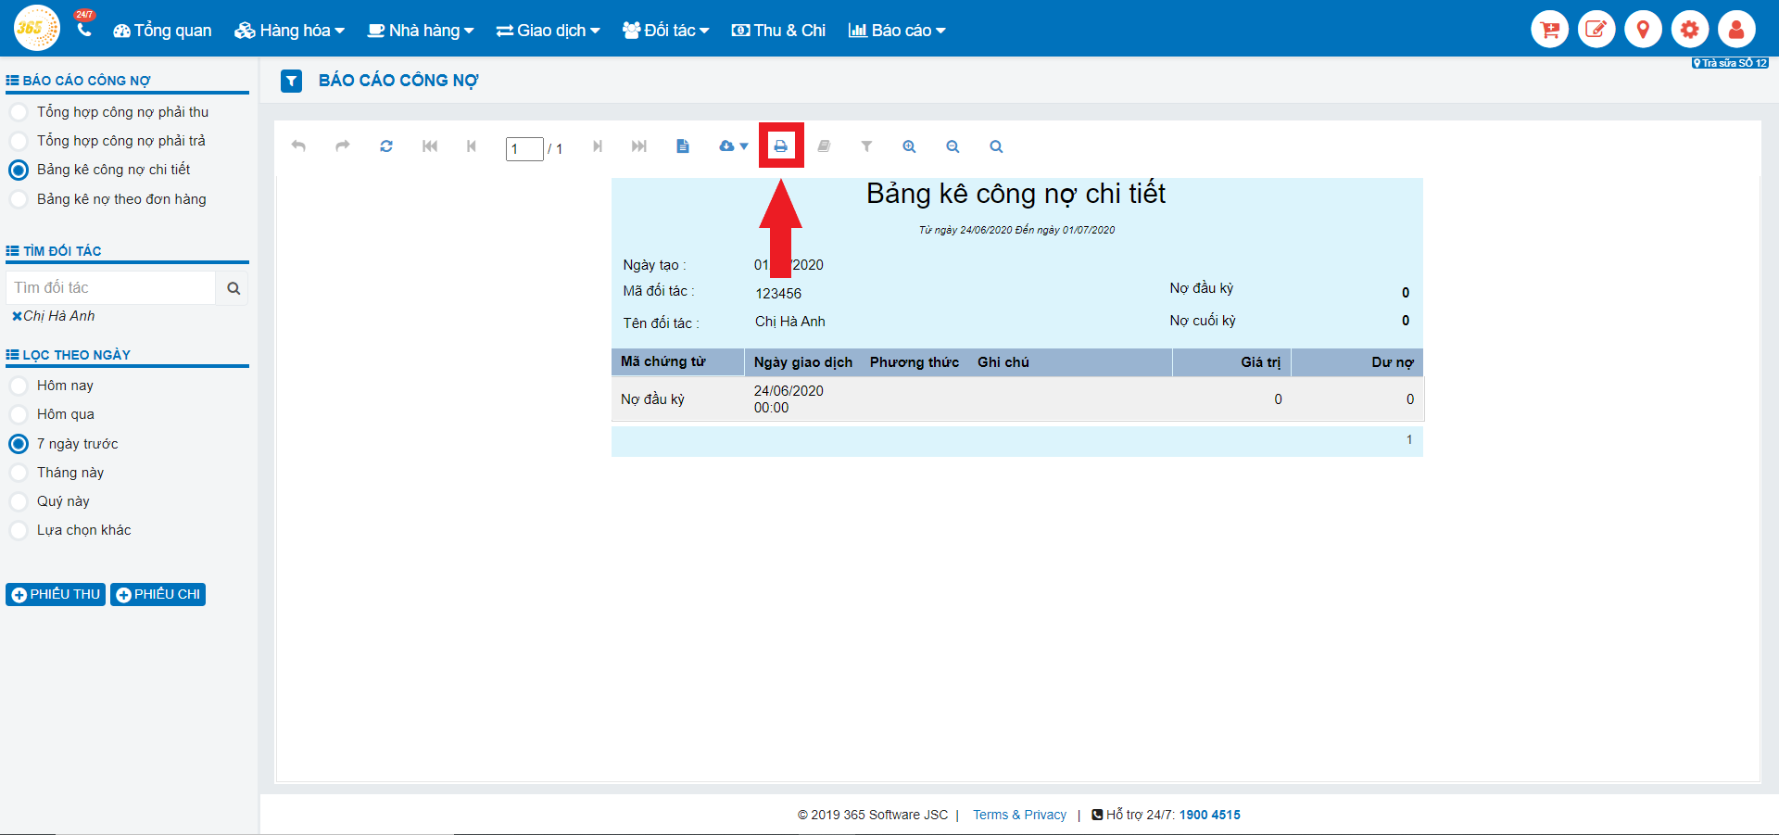Choose the Tháng này date filter
The height and width of the screenshot is (835, 1779).
(19, 473)
